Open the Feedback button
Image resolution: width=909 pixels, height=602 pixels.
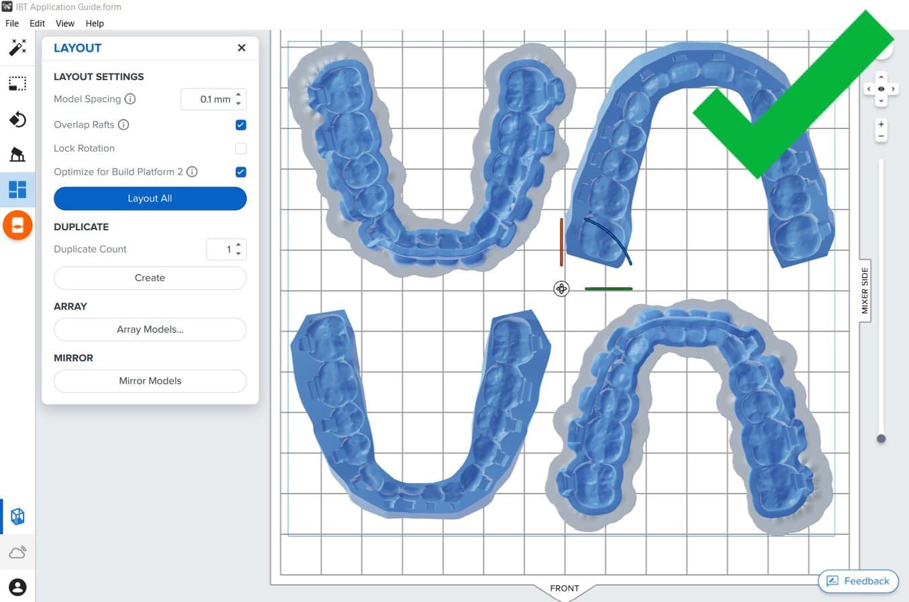[x=858, y=581]
